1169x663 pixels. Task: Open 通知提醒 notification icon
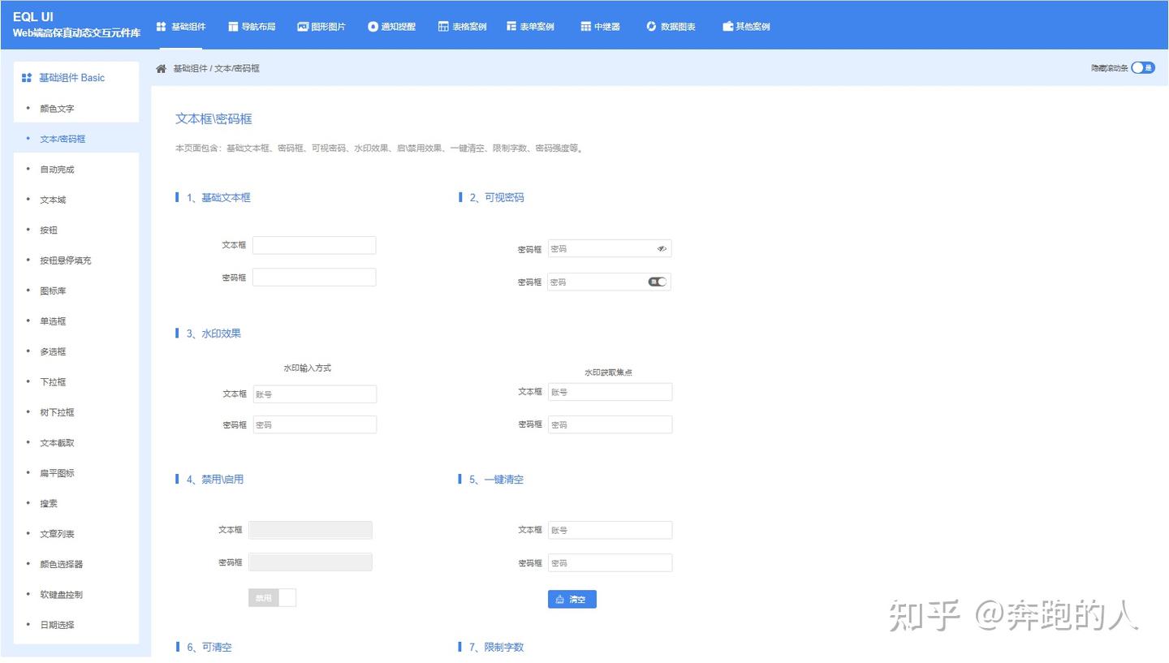[x=373, y=25]
